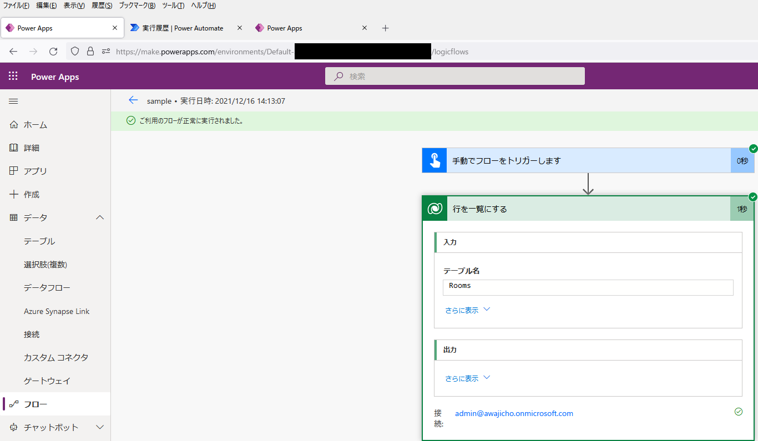Click the back arrow next to sample
The height and width of the screenshot is (441, 758).
tap(133, 100)
